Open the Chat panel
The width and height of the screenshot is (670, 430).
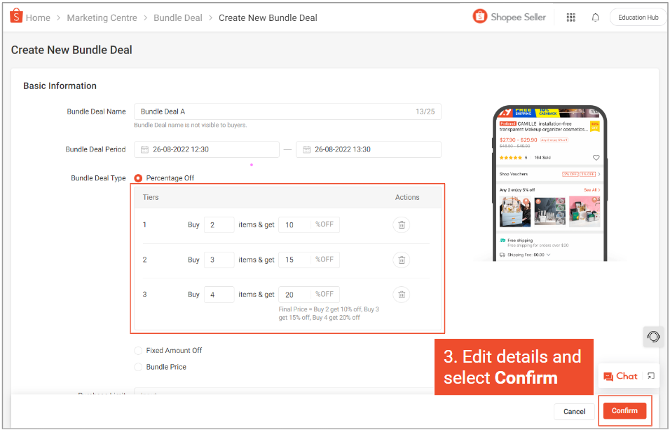click(620, 376)
